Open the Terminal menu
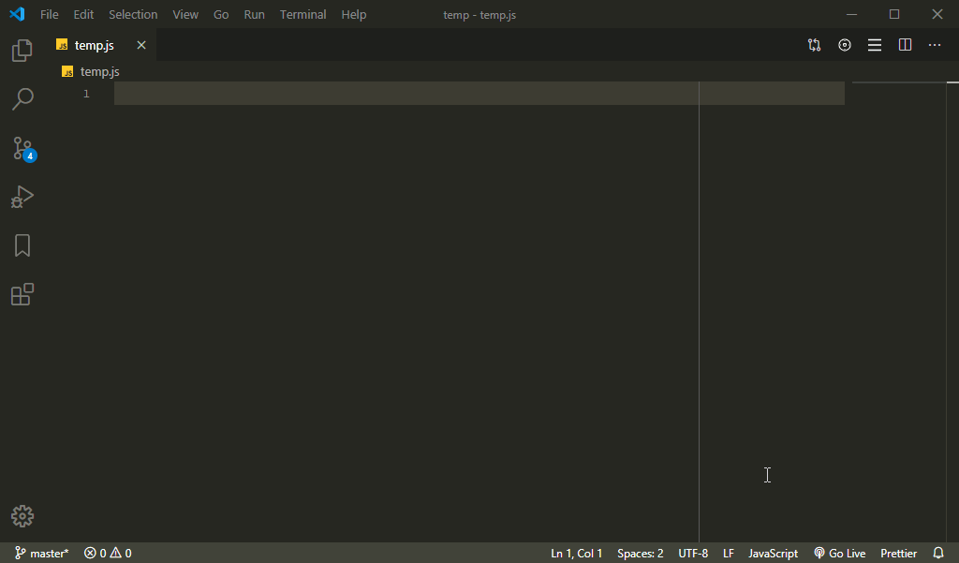 302,14
